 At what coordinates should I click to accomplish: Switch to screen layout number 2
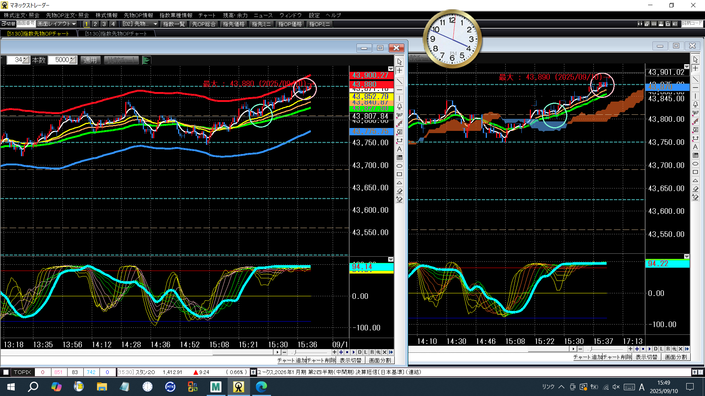(x=95, y=24)
